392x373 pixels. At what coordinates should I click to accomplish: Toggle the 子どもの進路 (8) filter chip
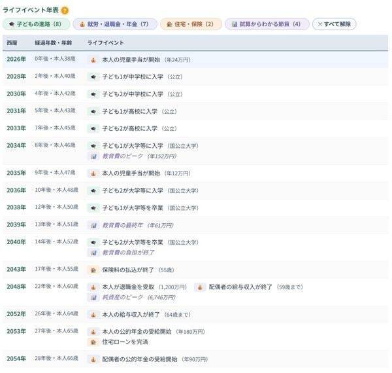[x=36, y=24]
